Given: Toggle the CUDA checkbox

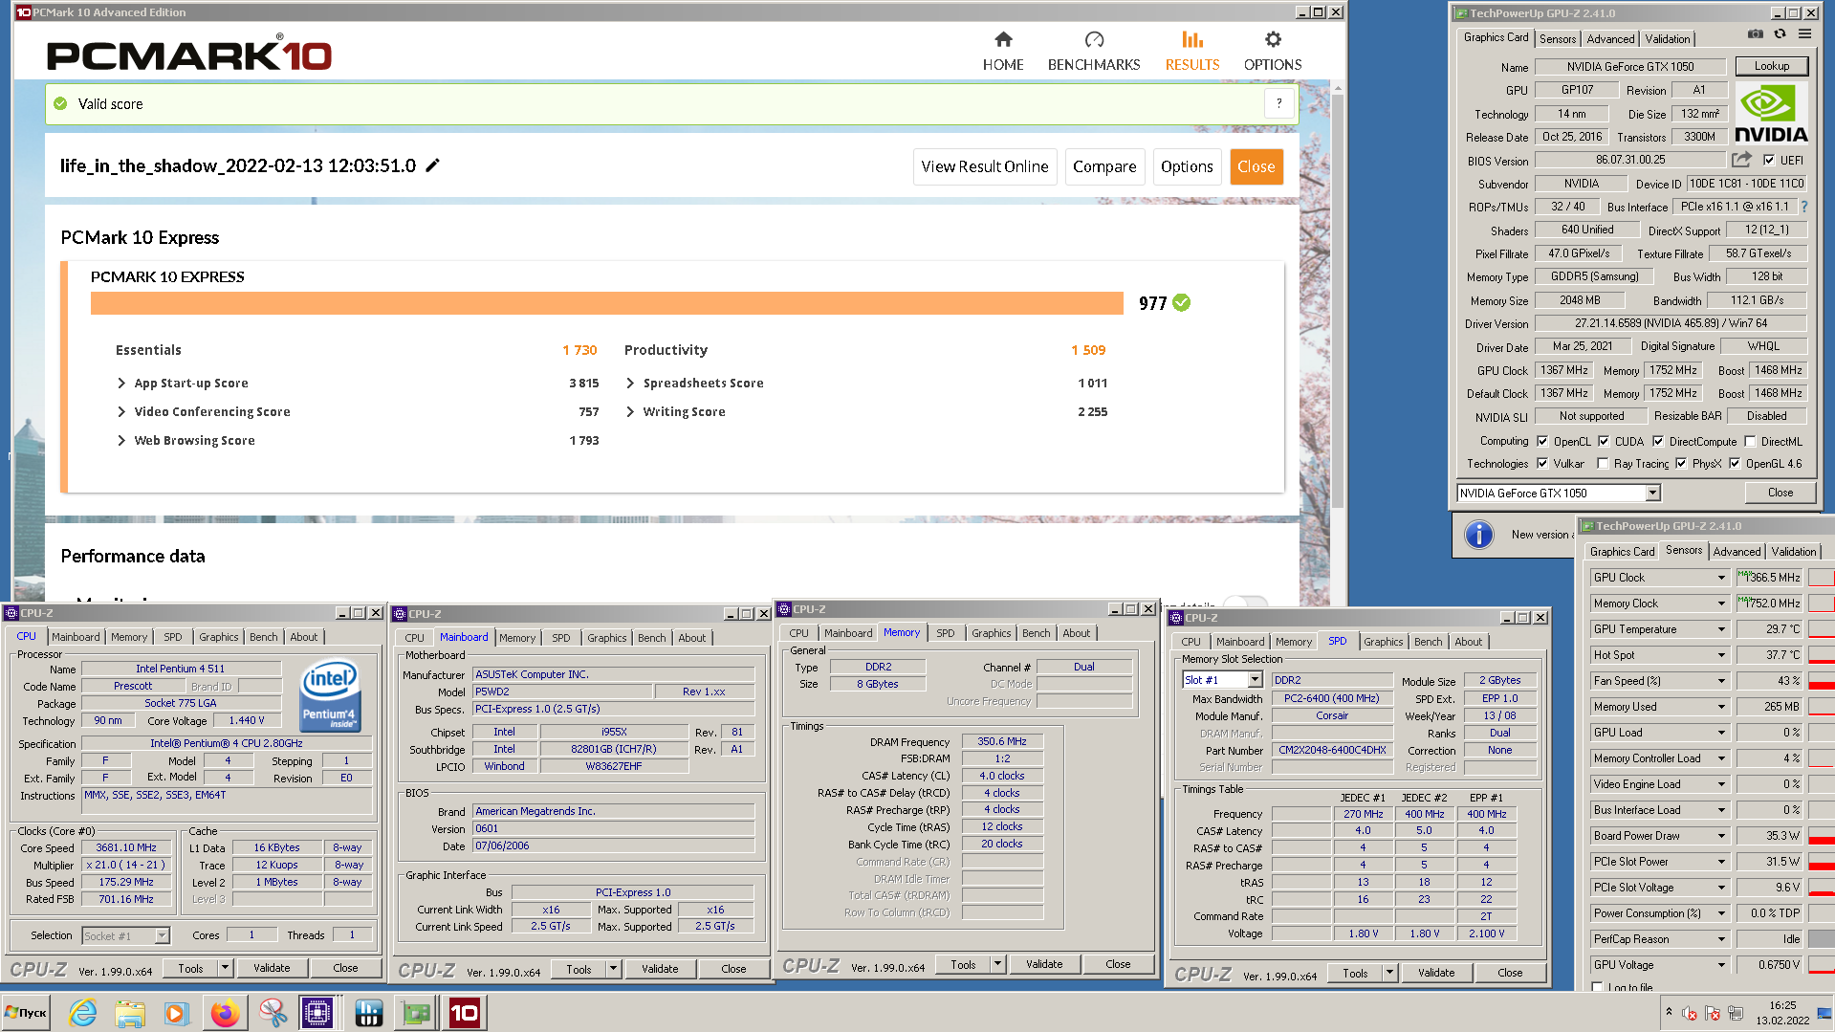Looking at the screenshot, I should (1604, 441).
